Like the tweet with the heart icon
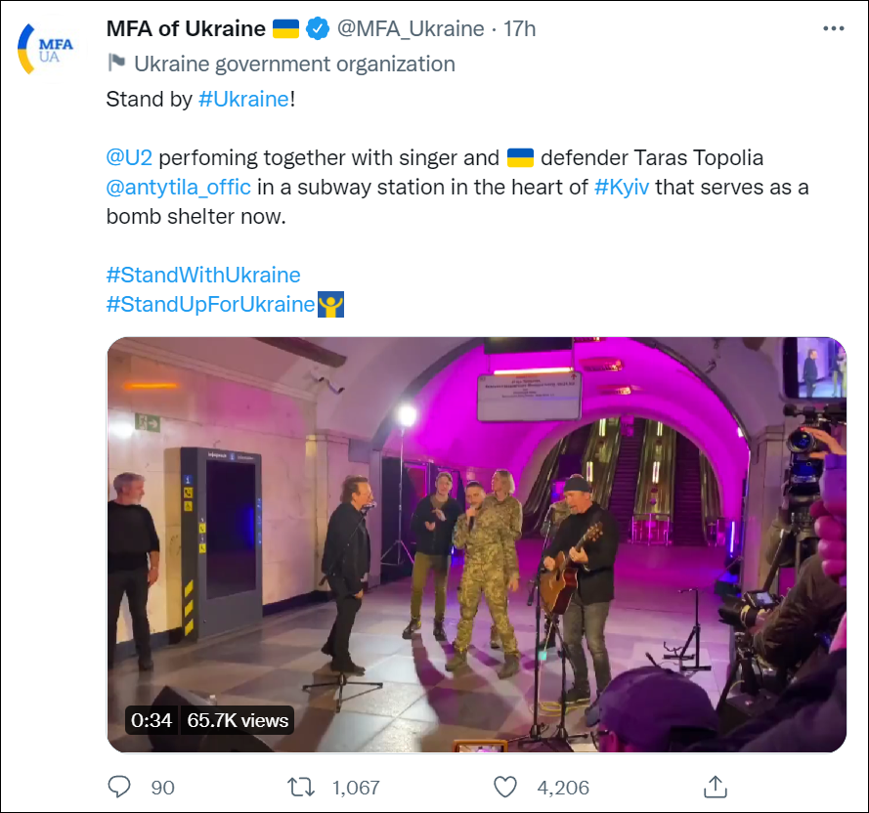The width and height of the screenshot is (869, 813). click(x=504, y=786)
